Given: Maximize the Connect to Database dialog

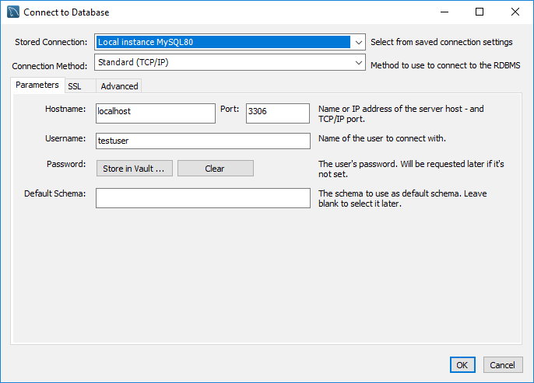Looking at the screenshot, I should click(480, 12).
